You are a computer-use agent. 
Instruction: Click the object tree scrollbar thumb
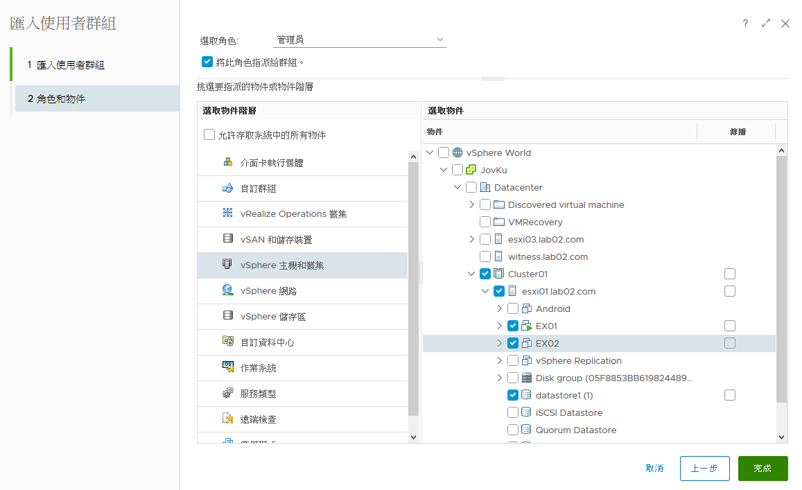pos(781,279)
